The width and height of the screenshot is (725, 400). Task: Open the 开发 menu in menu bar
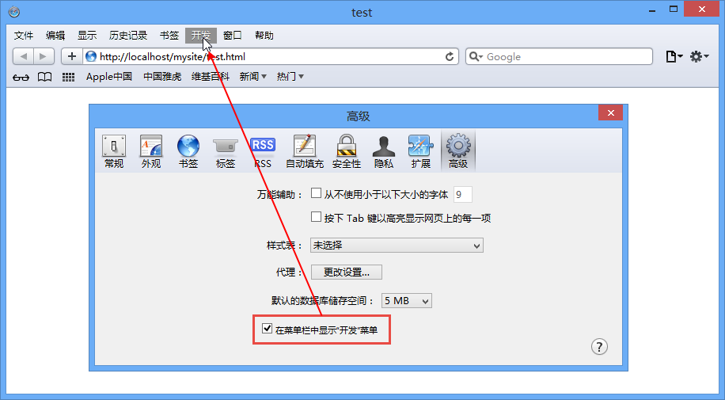click(x=201, y=36)
